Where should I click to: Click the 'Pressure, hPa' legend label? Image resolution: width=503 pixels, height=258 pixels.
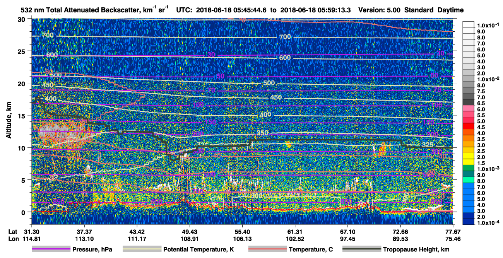(x=92, y=249)
